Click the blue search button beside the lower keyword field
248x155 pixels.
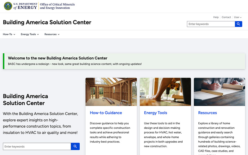75,146
